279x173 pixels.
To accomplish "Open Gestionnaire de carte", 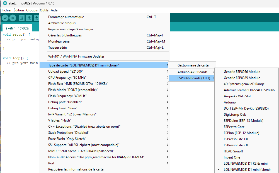I will tap(192, 65).
